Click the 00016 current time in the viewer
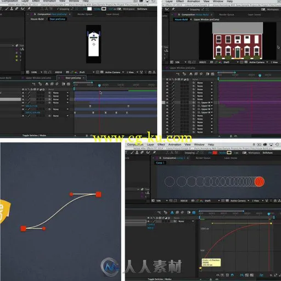Viewport: 281px width, 281px height. pyautogui.click(x=59, y=72)
